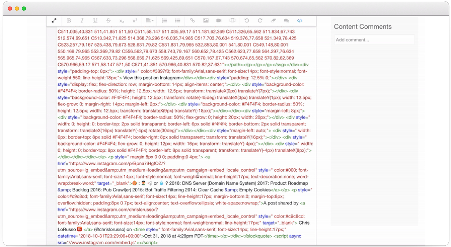Open the text alignment dropdown
This screenshot has width=451, height=247.
point(150,21)
